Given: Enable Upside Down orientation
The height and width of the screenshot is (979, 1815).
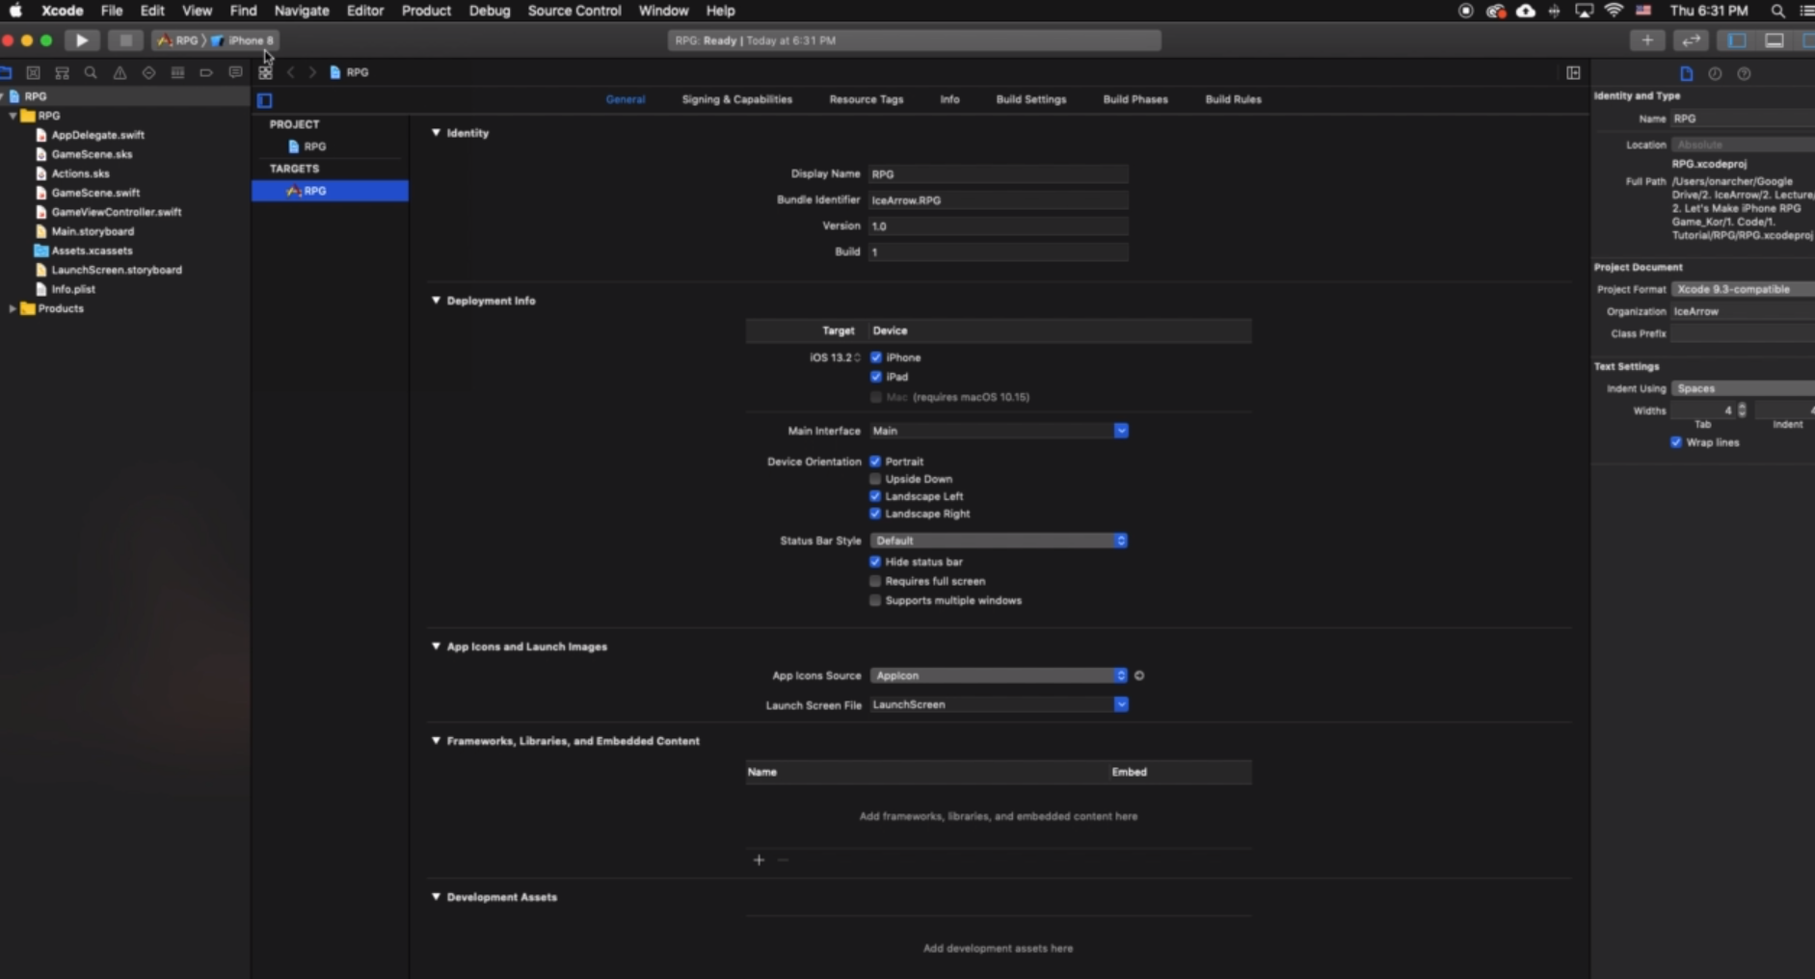Looking at the screenshot, I should pyautogui.click(x=875, y=479).
